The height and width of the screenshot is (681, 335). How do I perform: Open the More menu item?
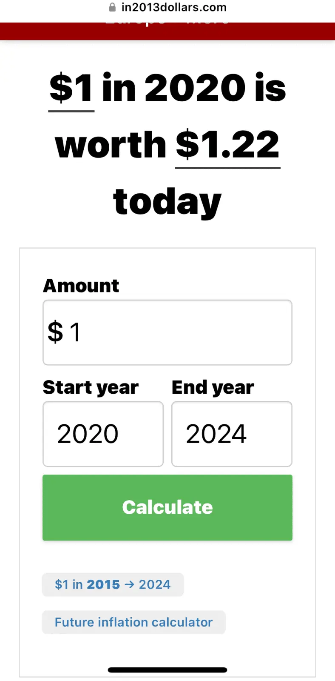coord(208,22)
